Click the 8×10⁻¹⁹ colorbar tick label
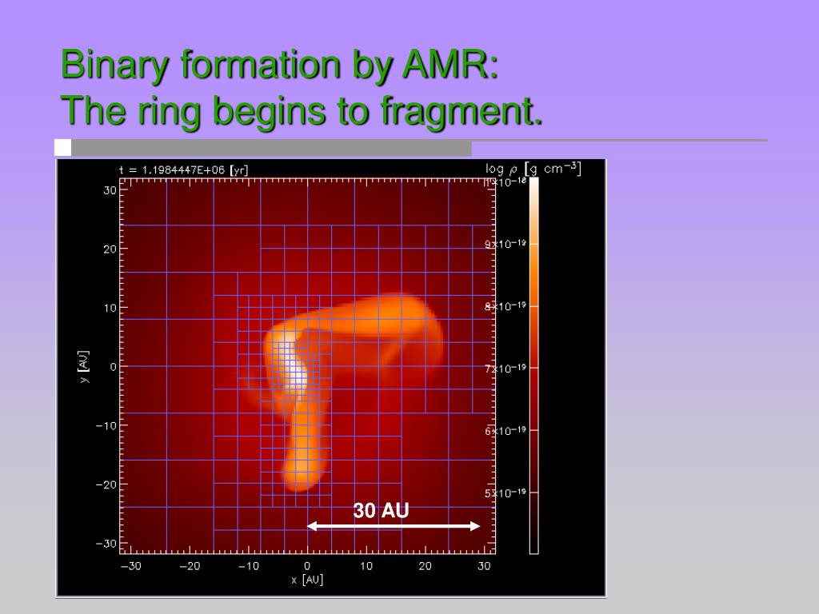Screen dimensions: 819x614 (x=505, y=306)
